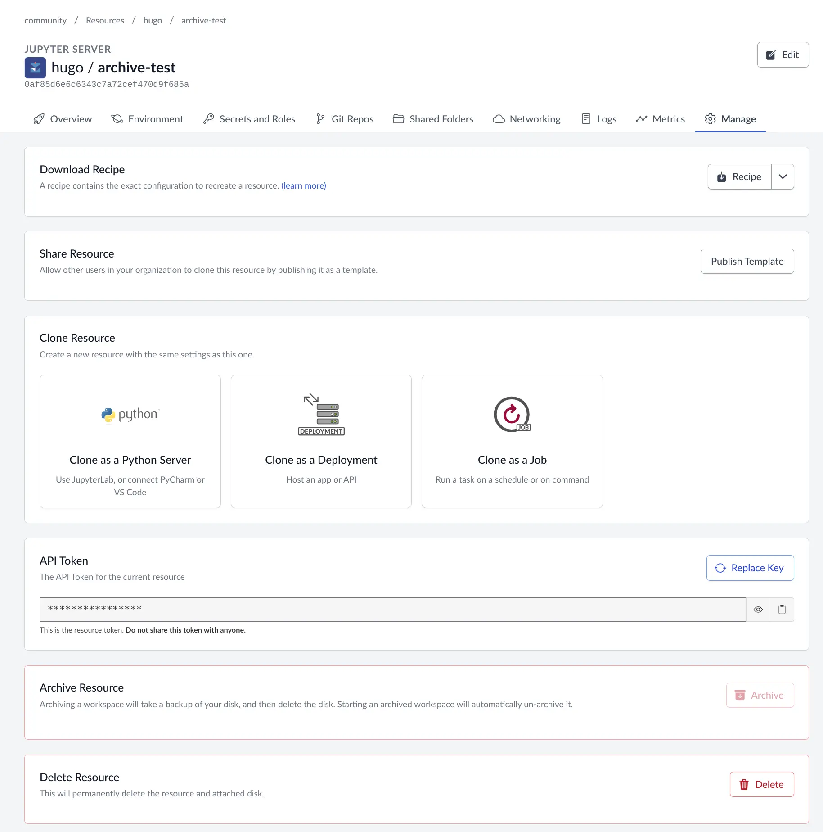Open Edit for the archive-test server
Image resolution: width=823 pixels, height=832 pixels.
[783, 55]
